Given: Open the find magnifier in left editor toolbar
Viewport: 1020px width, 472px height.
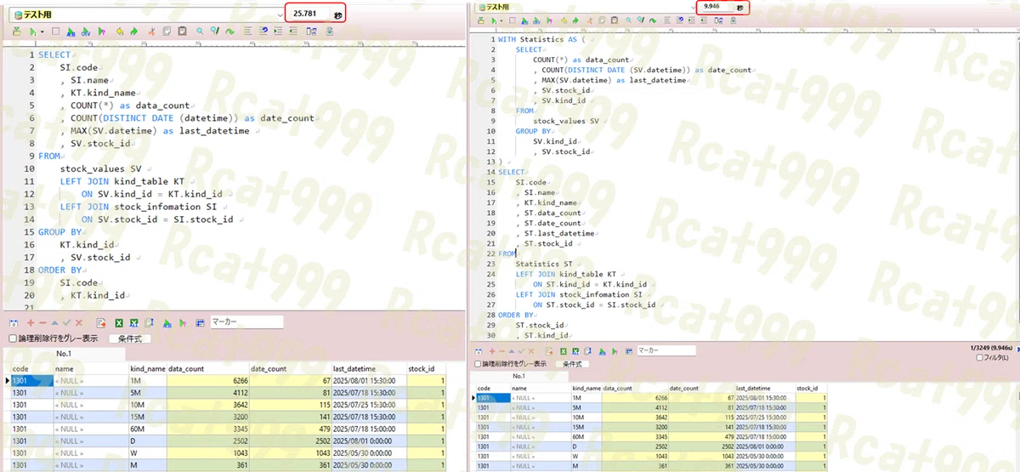Looking at the screenshot, I should pyautogui.click(x=200, y=32).
